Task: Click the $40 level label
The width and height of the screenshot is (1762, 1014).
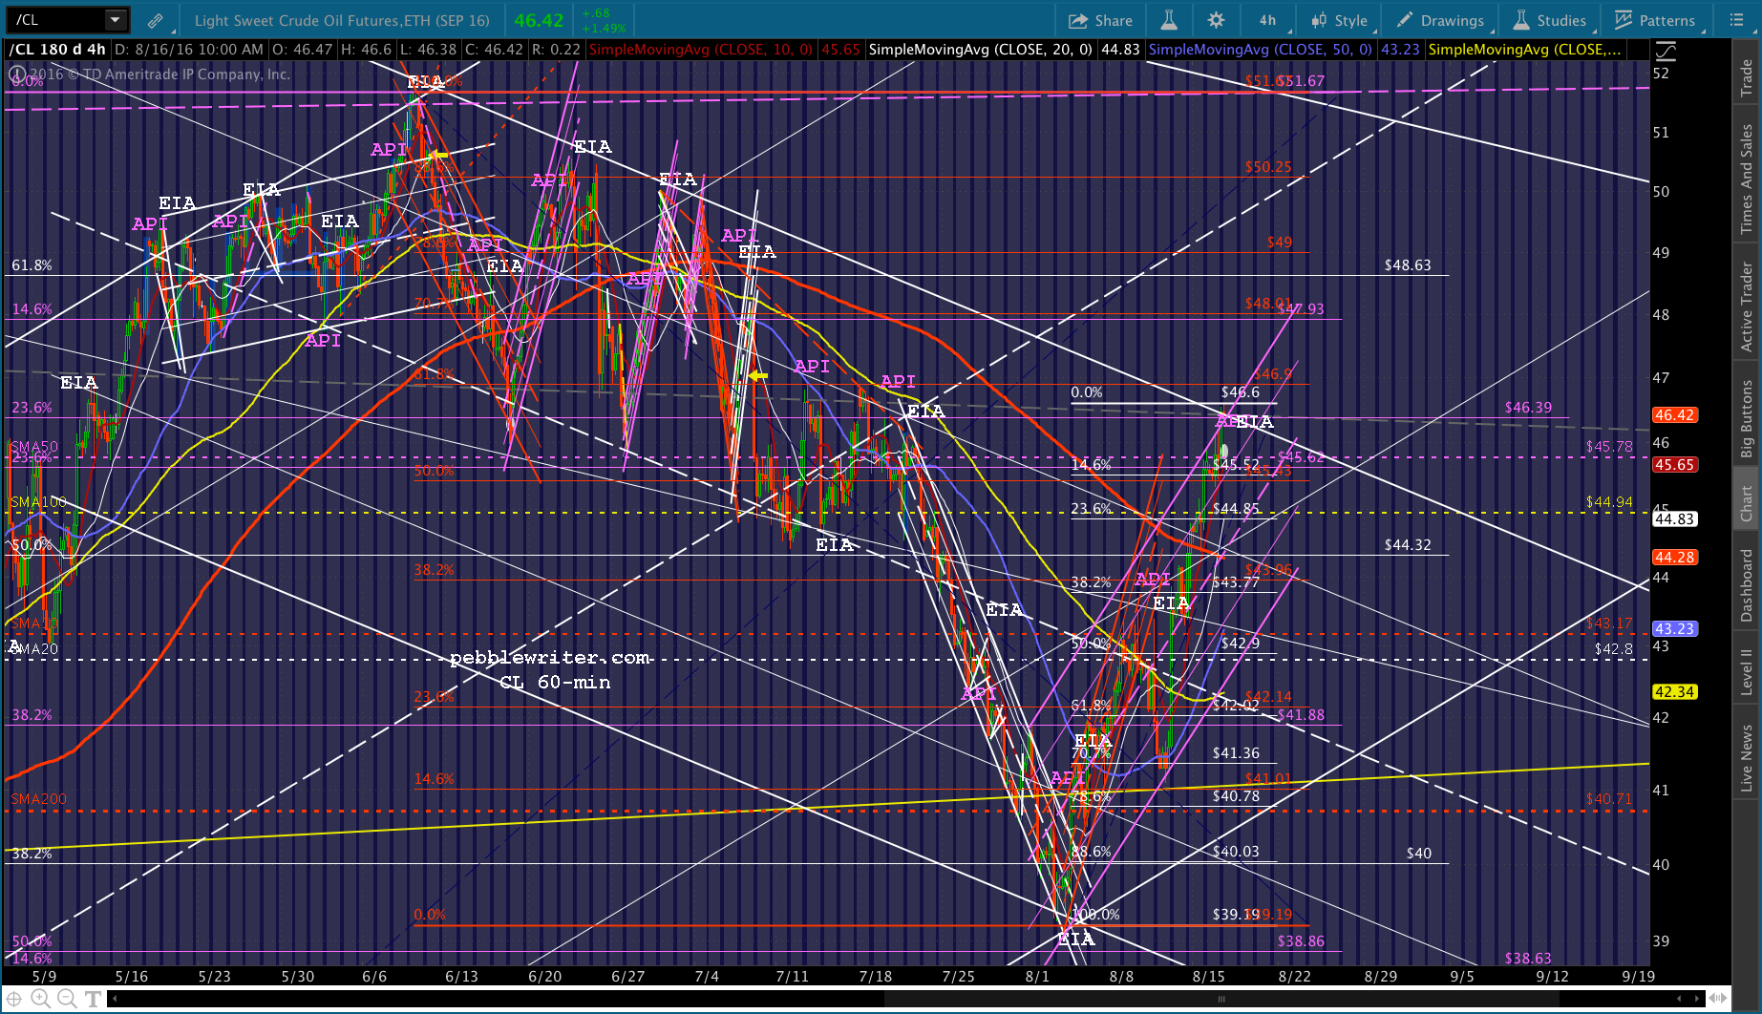Action: (1419, 854)
